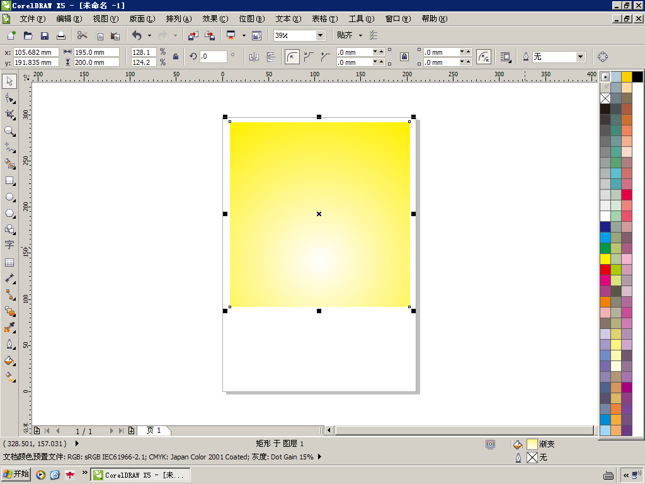Open the application launcher dropdown arrow
The image size is (645, 484).
tap(244, 35)
